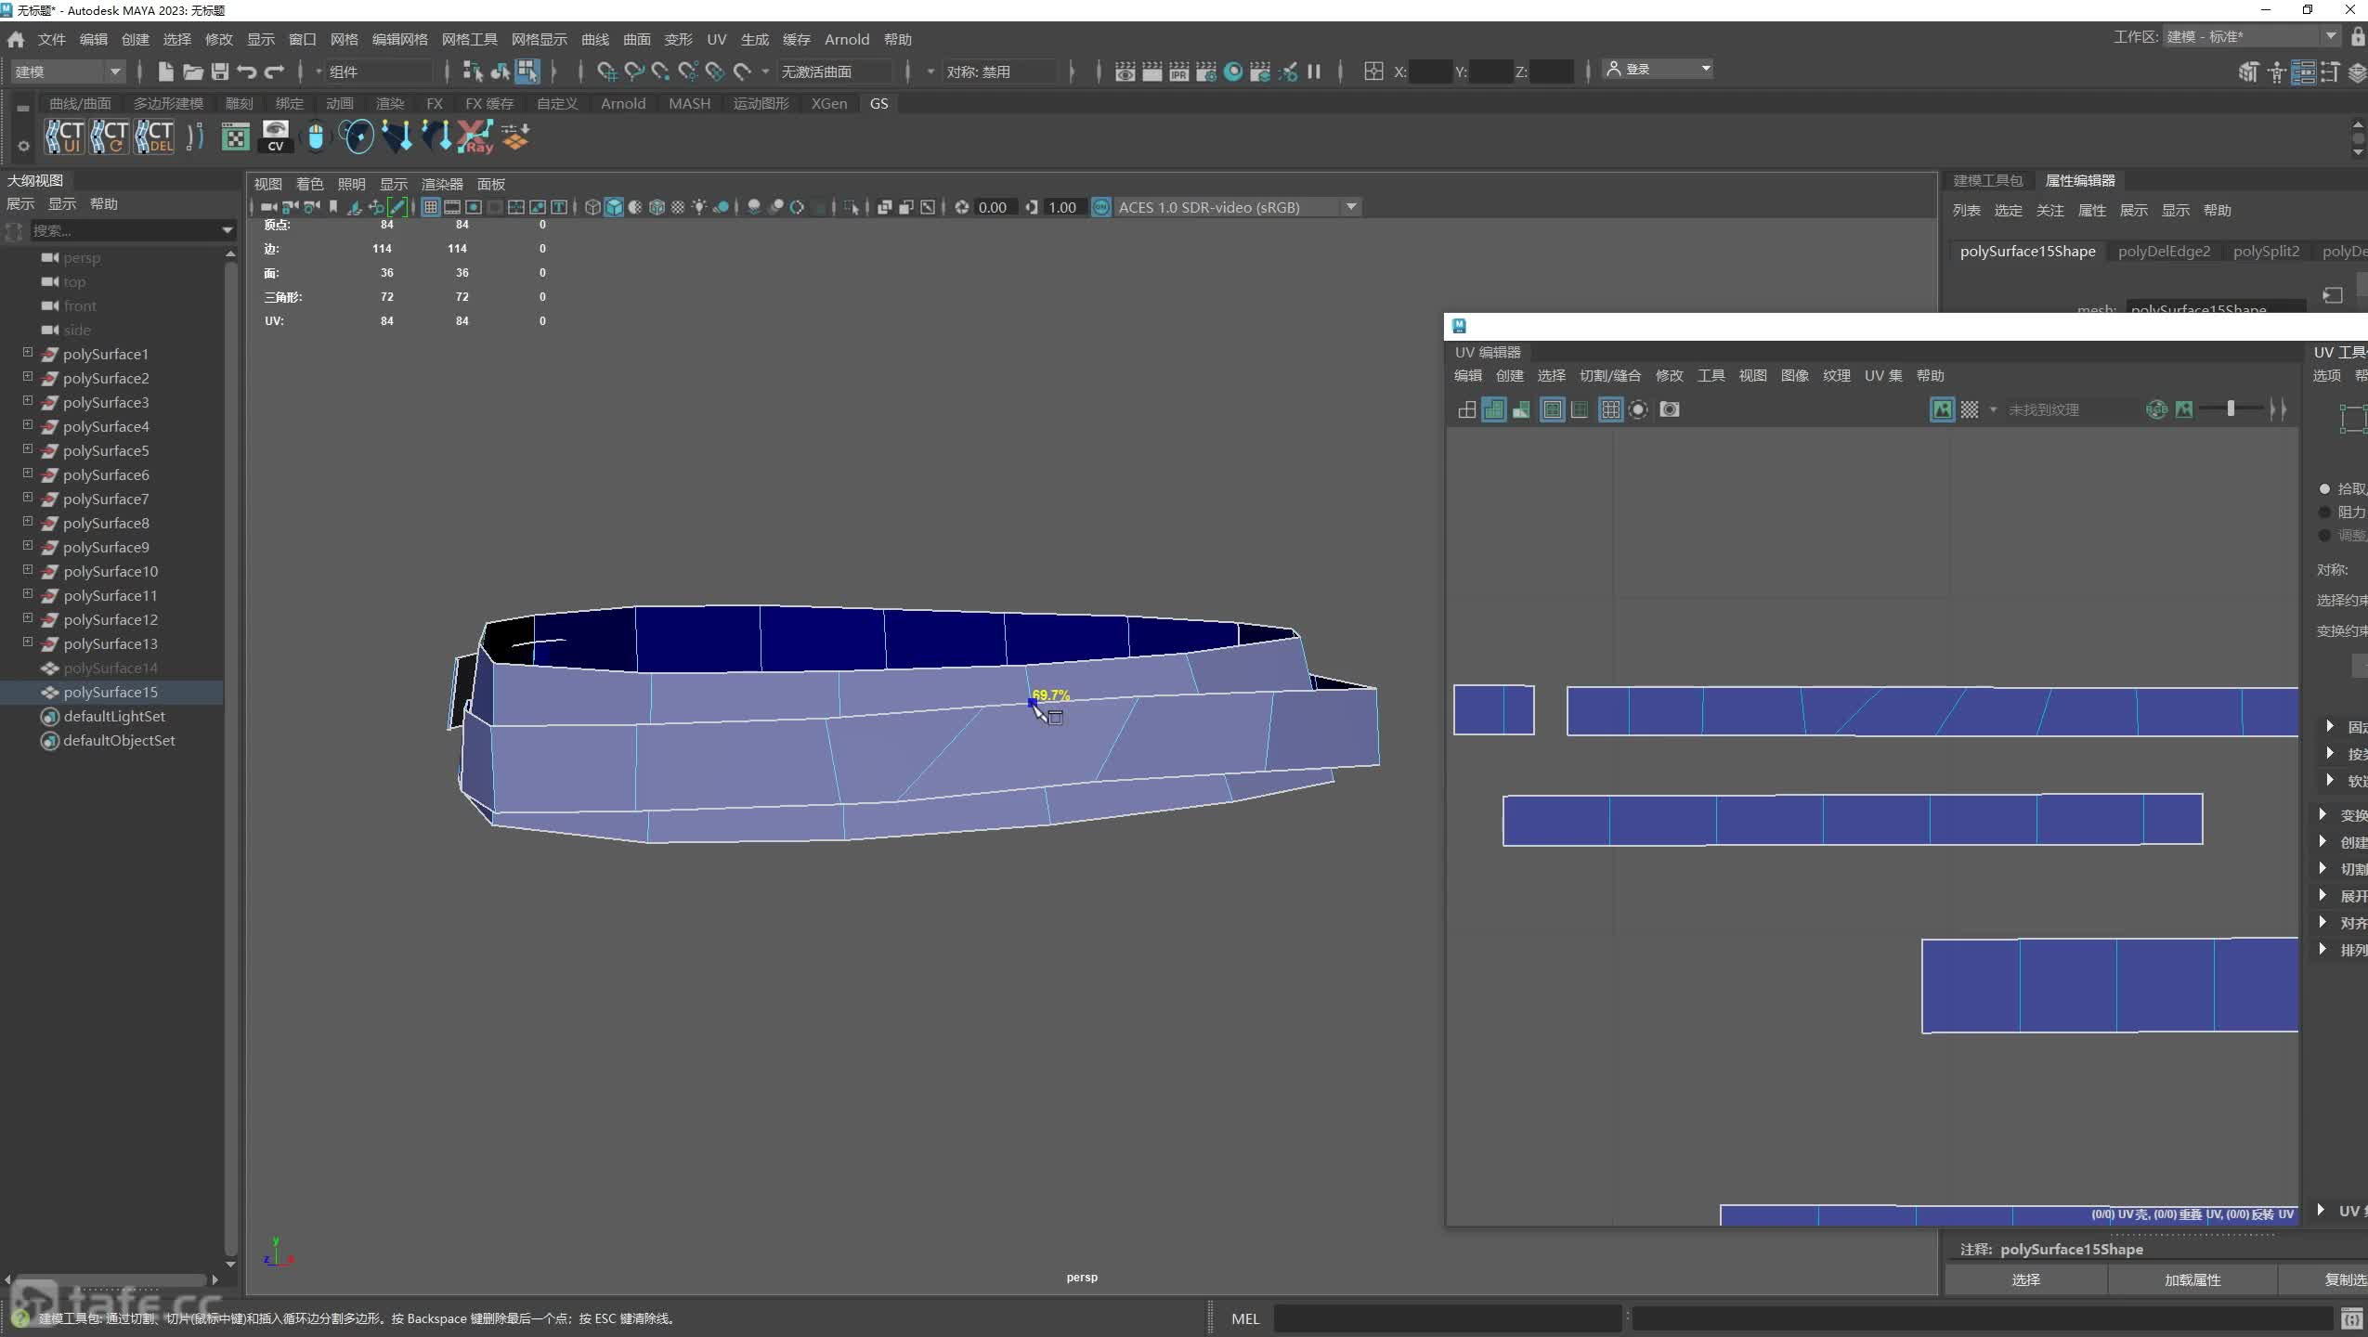Click the Snap to grids magnet icon
This screenshot has width=2368, height=1337.
coord(606,71)
